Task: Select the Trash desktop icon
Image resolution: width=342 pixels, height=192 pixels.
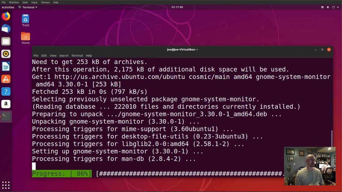Action: tap(26, 21)
